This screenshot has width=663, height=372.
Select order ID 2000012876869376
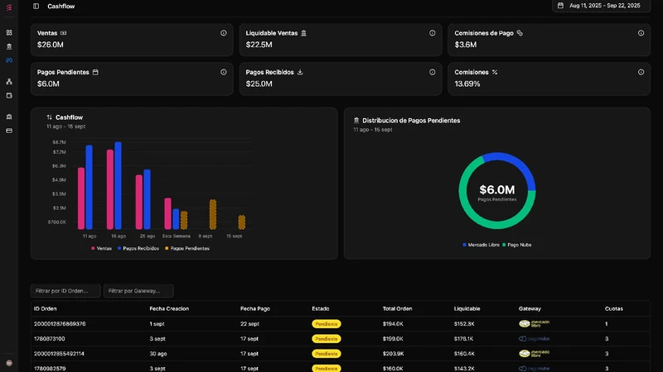tap(60, 324)
